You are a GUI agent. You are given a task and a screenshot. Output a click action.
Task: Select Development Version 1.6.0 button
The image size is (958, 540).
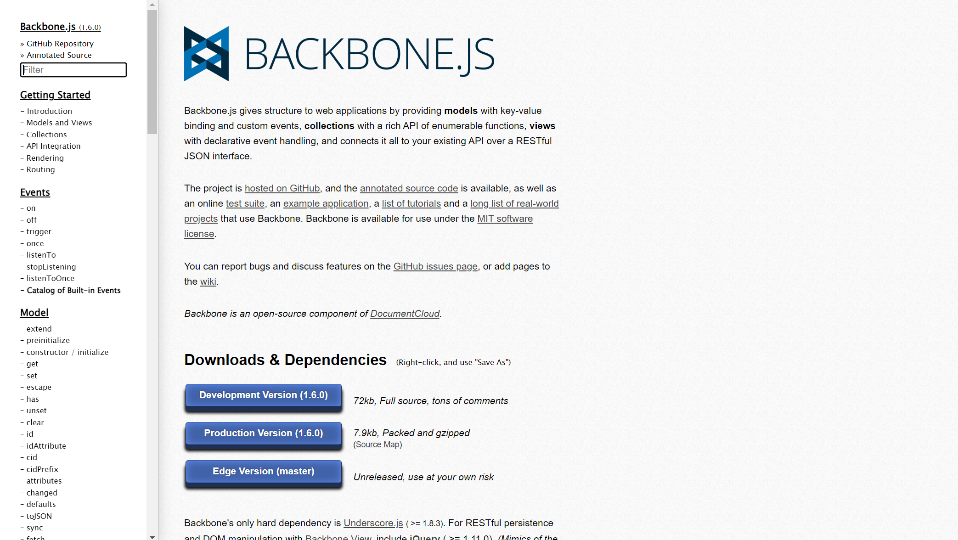click(263, 394)
